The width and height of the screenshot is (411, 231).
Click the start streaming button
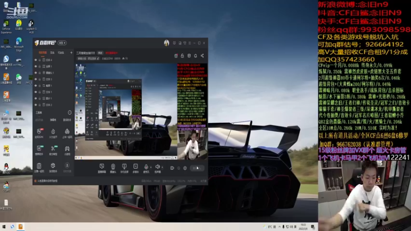click(197, 168)
